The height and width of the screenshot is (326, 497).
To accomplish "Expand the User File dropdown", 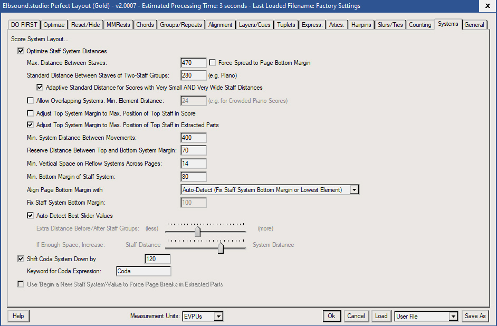I will tap(453, 317).
